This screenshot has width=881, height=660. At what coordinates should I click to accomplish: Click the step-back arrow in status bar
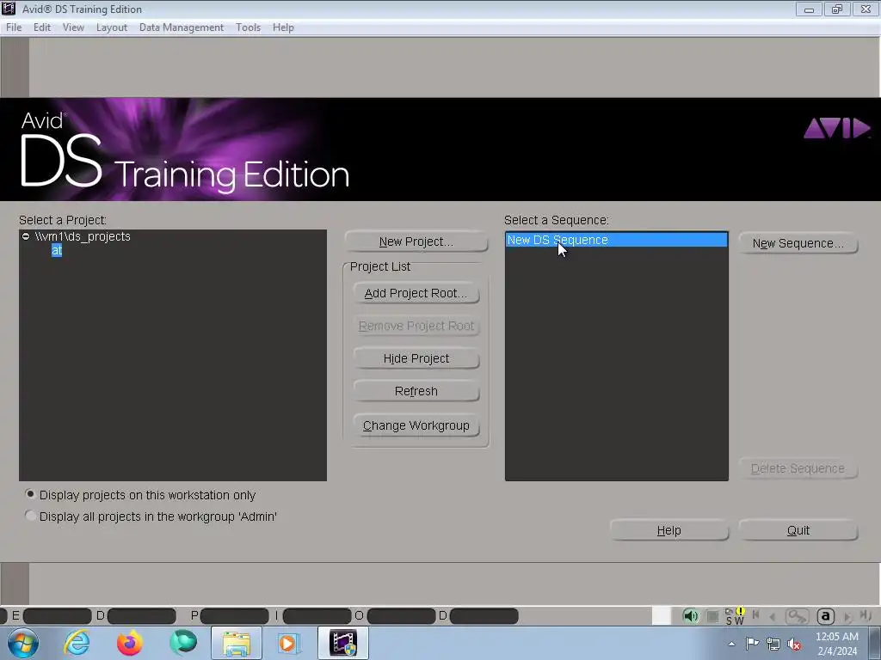tap(773, 616)
